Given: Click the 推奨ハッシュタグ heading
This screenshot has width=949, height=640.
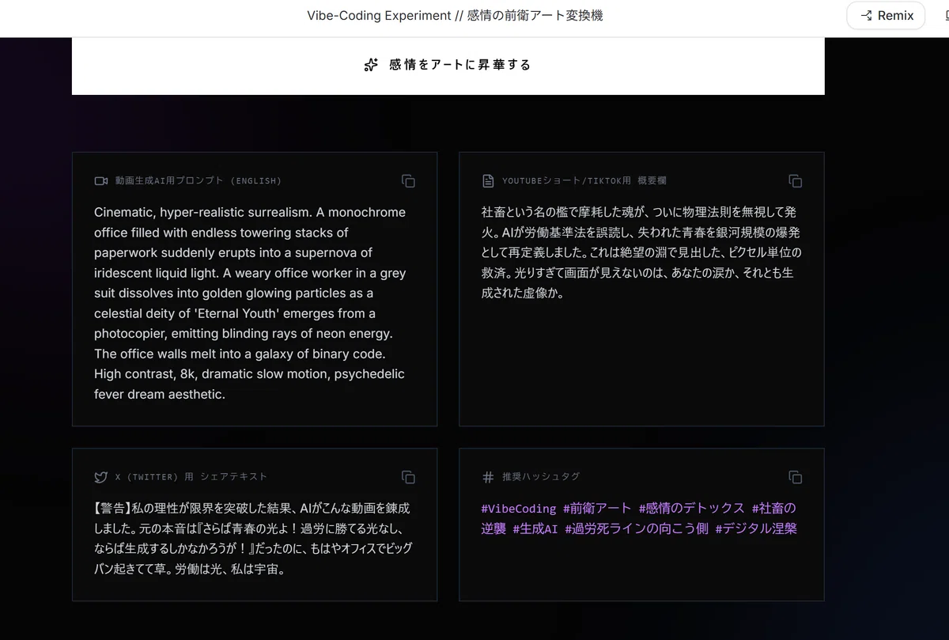Looking at the screenshot, I should pyautogui.click(x=541, y=477).
